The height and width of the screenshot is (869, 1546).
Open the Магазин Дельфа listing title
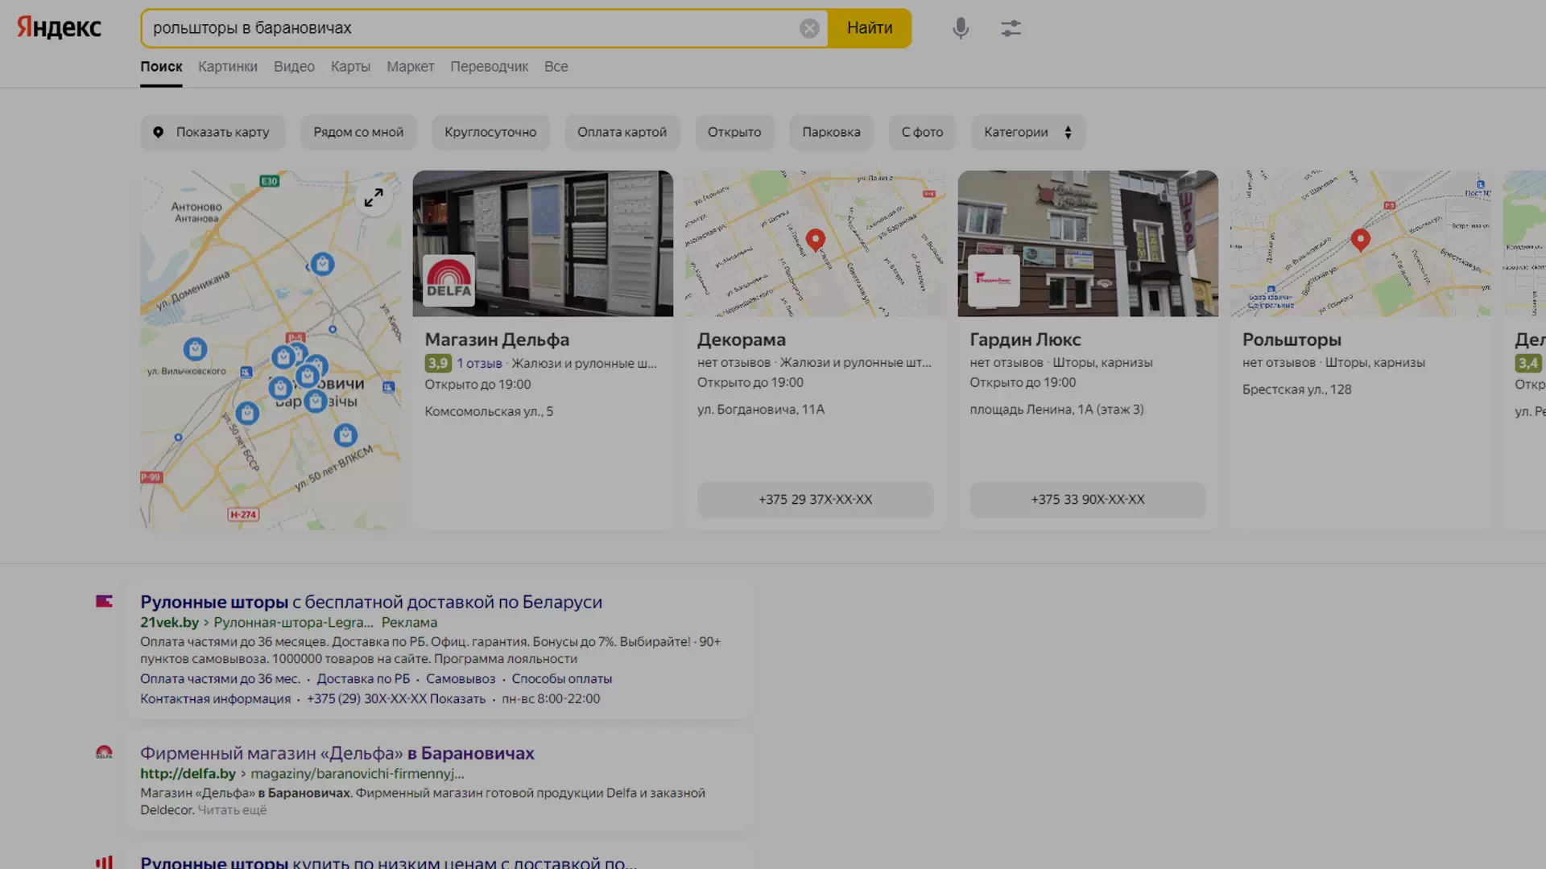point(497,340)
